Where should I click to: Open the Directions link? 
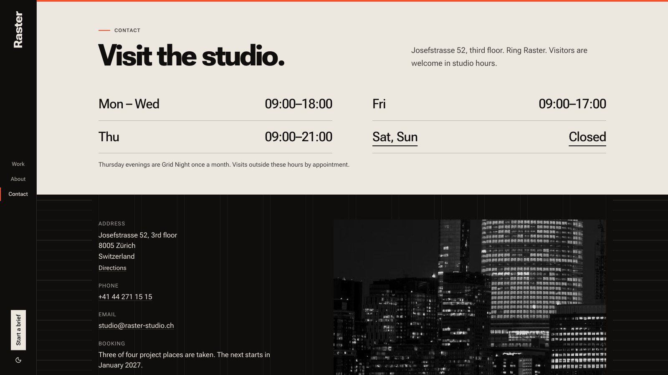pos(112,268)
